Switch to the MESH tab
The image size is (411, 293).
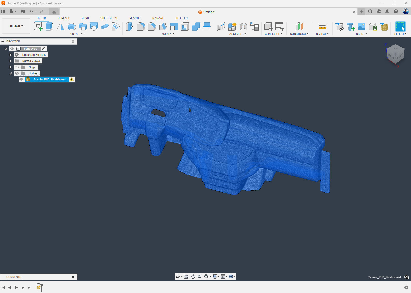(85, 18)
